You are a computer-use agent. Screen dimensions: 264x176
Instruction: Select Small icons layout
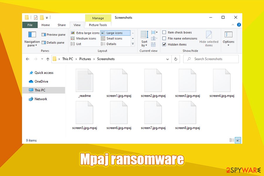(x=111, y=38)
